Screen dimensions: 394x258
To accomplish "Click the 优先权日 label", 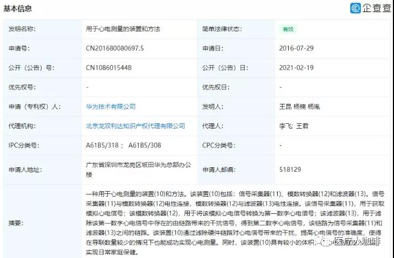I will coord(216,87).
